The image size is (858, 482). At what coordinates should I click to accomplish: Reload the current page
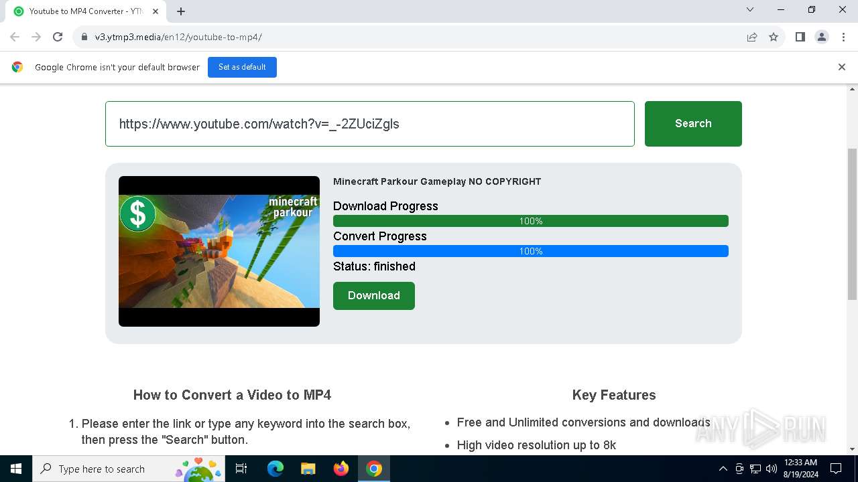click(58, 37)
